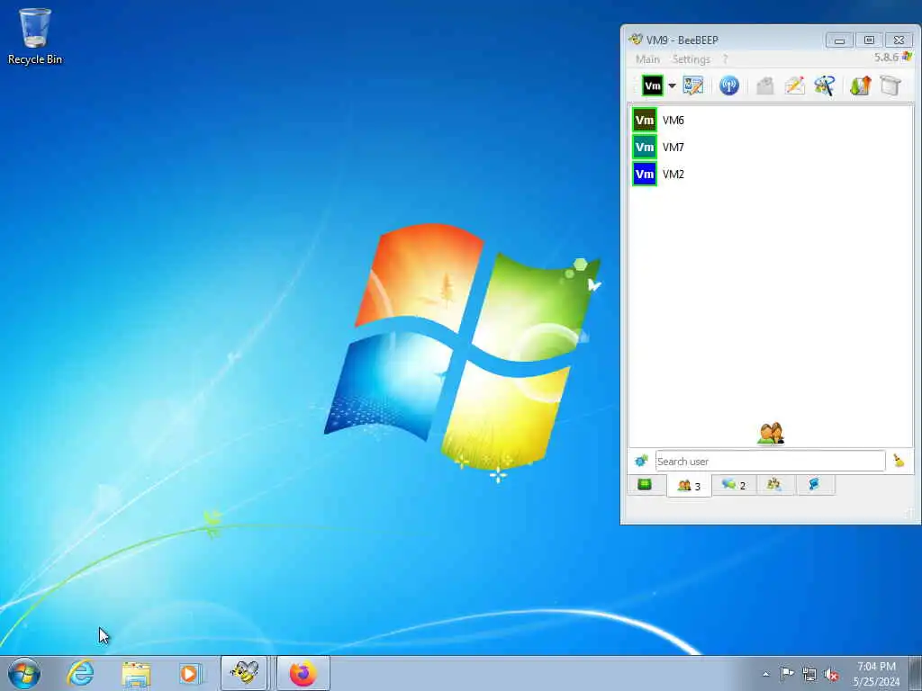Click the BeeBEEP bee taskbar button
The height and width of the screenshot is (691, 922).
point(244,673)
